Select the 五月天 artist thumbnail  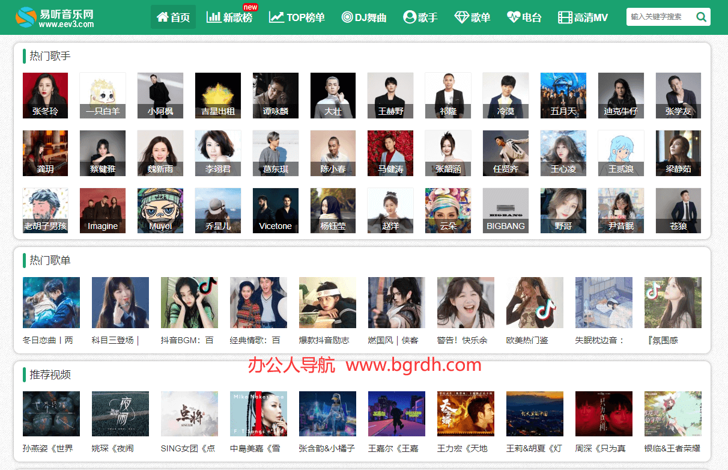(x=563, y=95)
